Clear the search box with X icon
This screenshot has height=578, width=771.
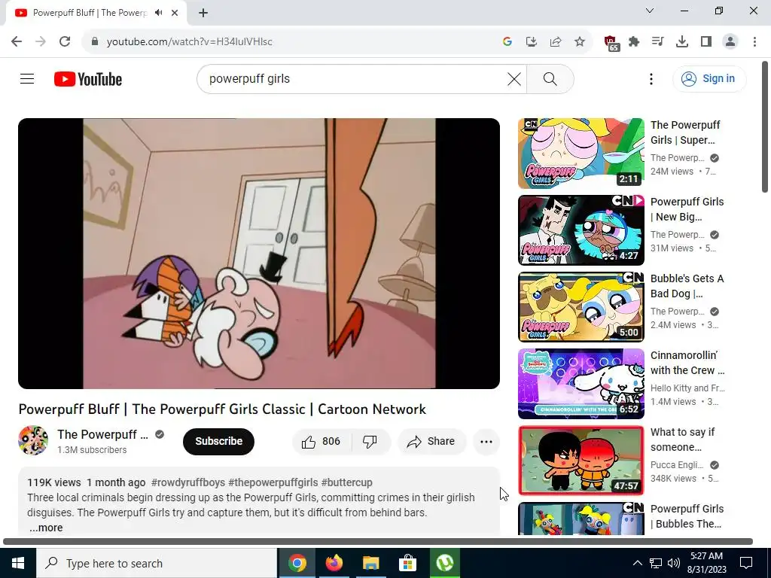[x=513, y=78]
